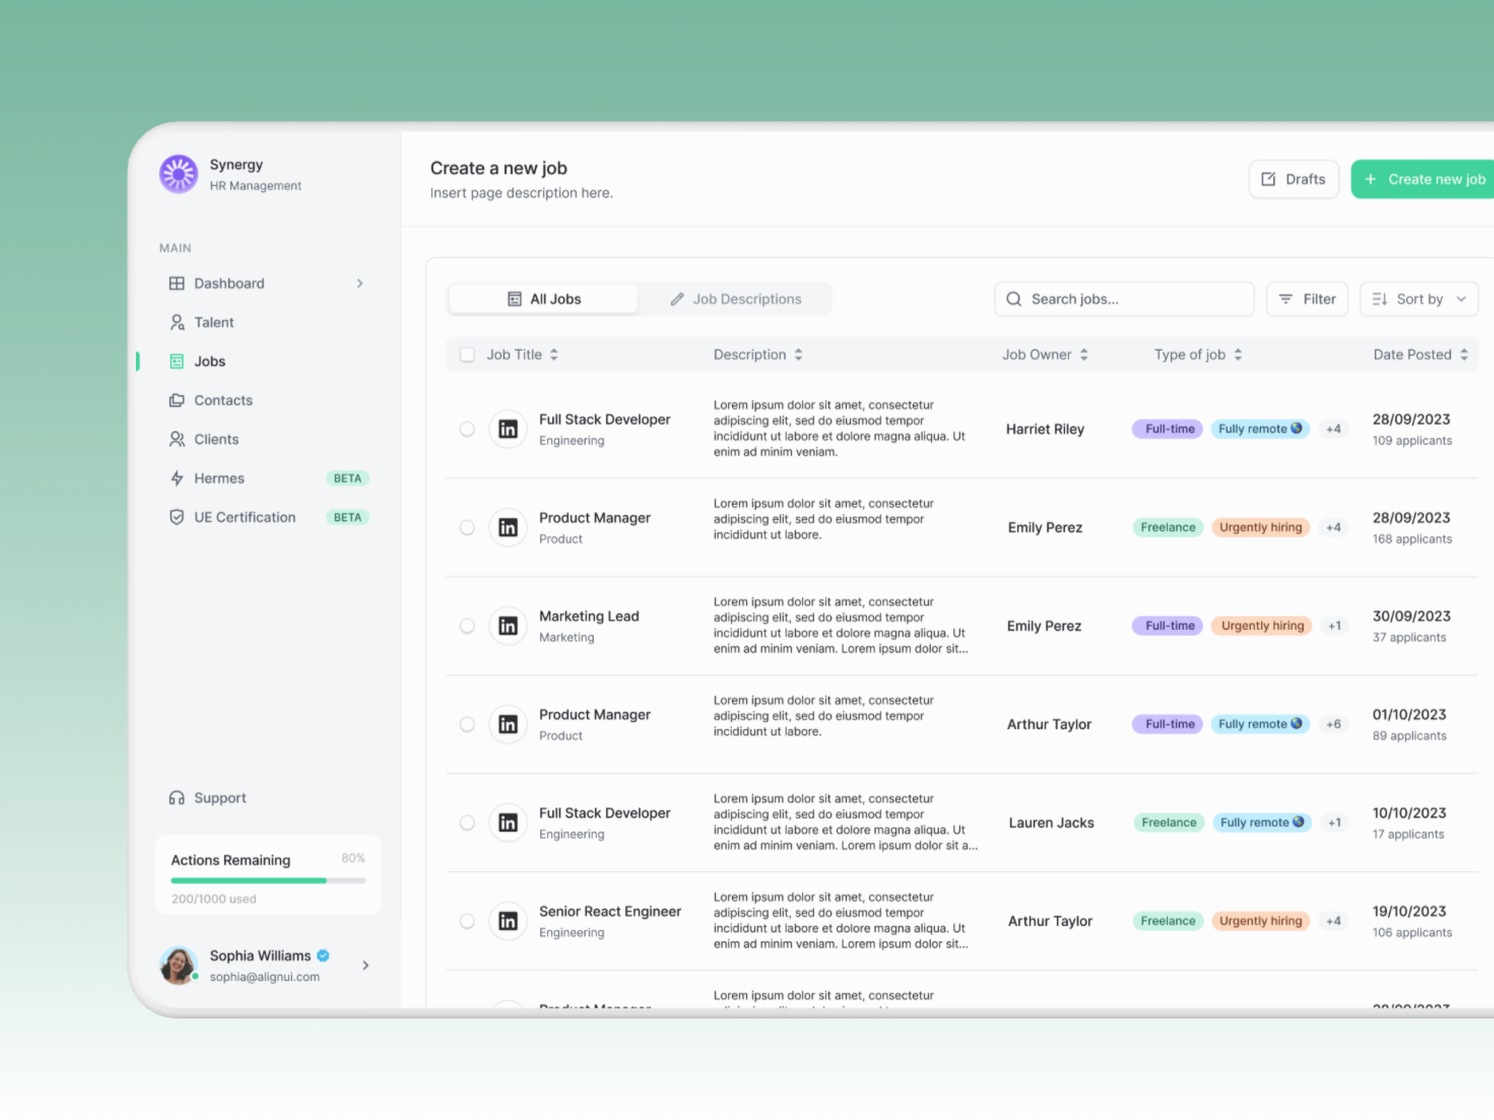This screenshot has height=1120, width=1494.
Task: Open Hermes from the sidebar
Action: click(x=219, y=478)
